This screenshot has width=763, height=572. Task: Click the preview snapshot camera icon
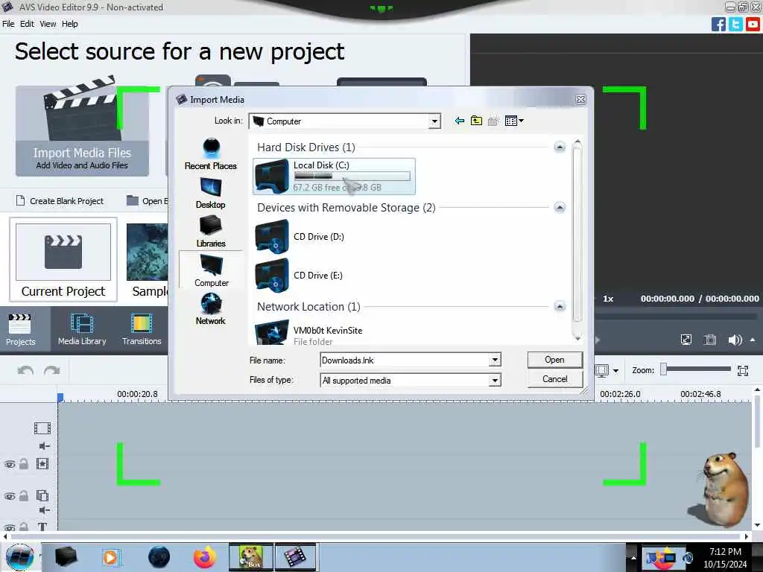pos(710,340)
